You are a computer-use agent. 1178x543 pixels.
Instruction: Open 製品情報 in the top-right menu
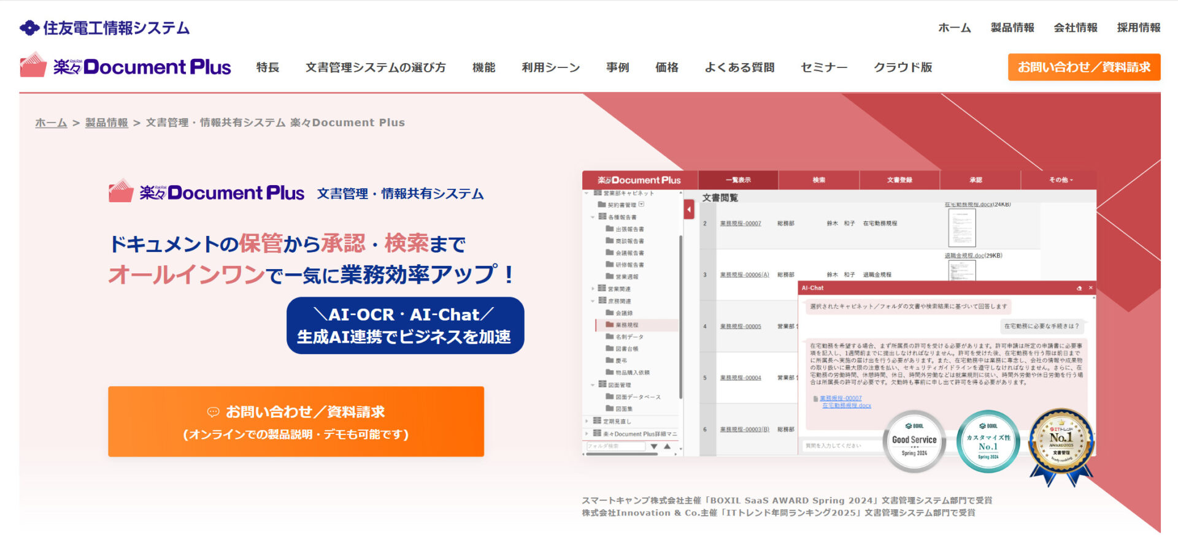coord(1012,28)
